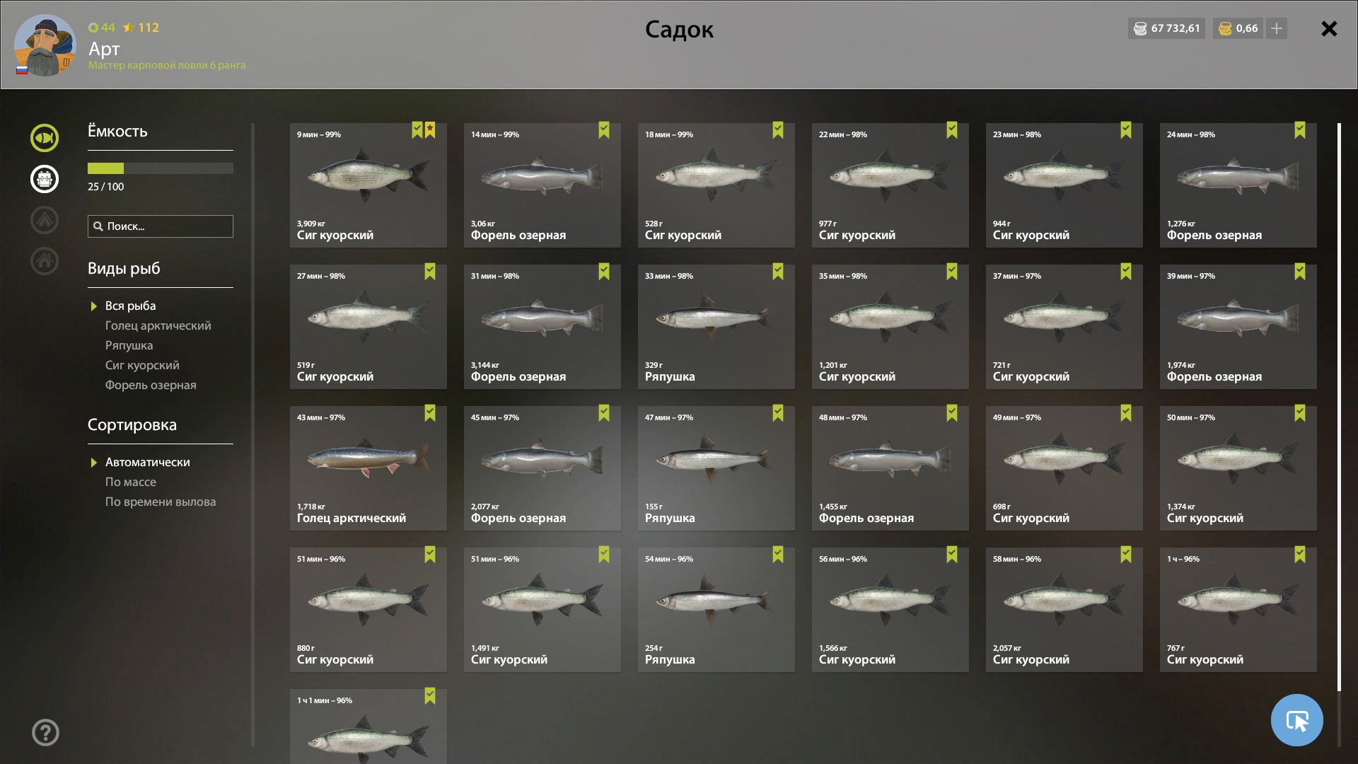The width and height of the screenshot is (1358, 764).
Task: Open the help question mark icon
Action: click(x=45, y=733)
